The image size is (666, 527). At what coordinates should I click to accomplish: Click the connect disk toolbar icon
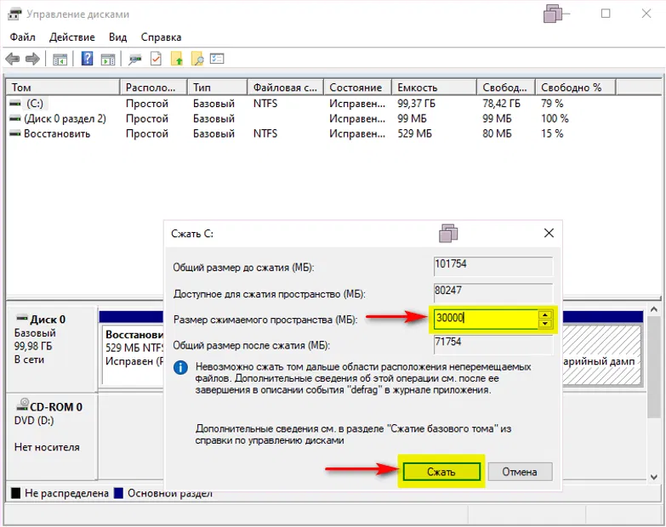coord(135,59)
